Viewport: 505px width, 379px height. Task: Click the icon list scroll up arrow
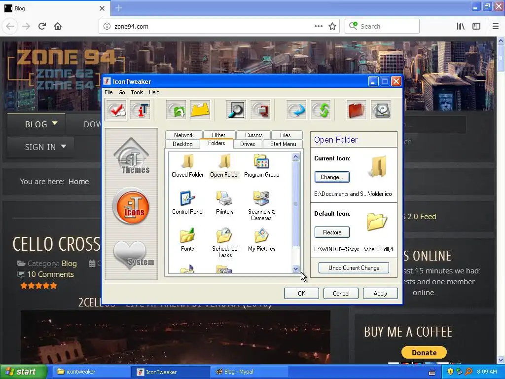coord(296,157)
